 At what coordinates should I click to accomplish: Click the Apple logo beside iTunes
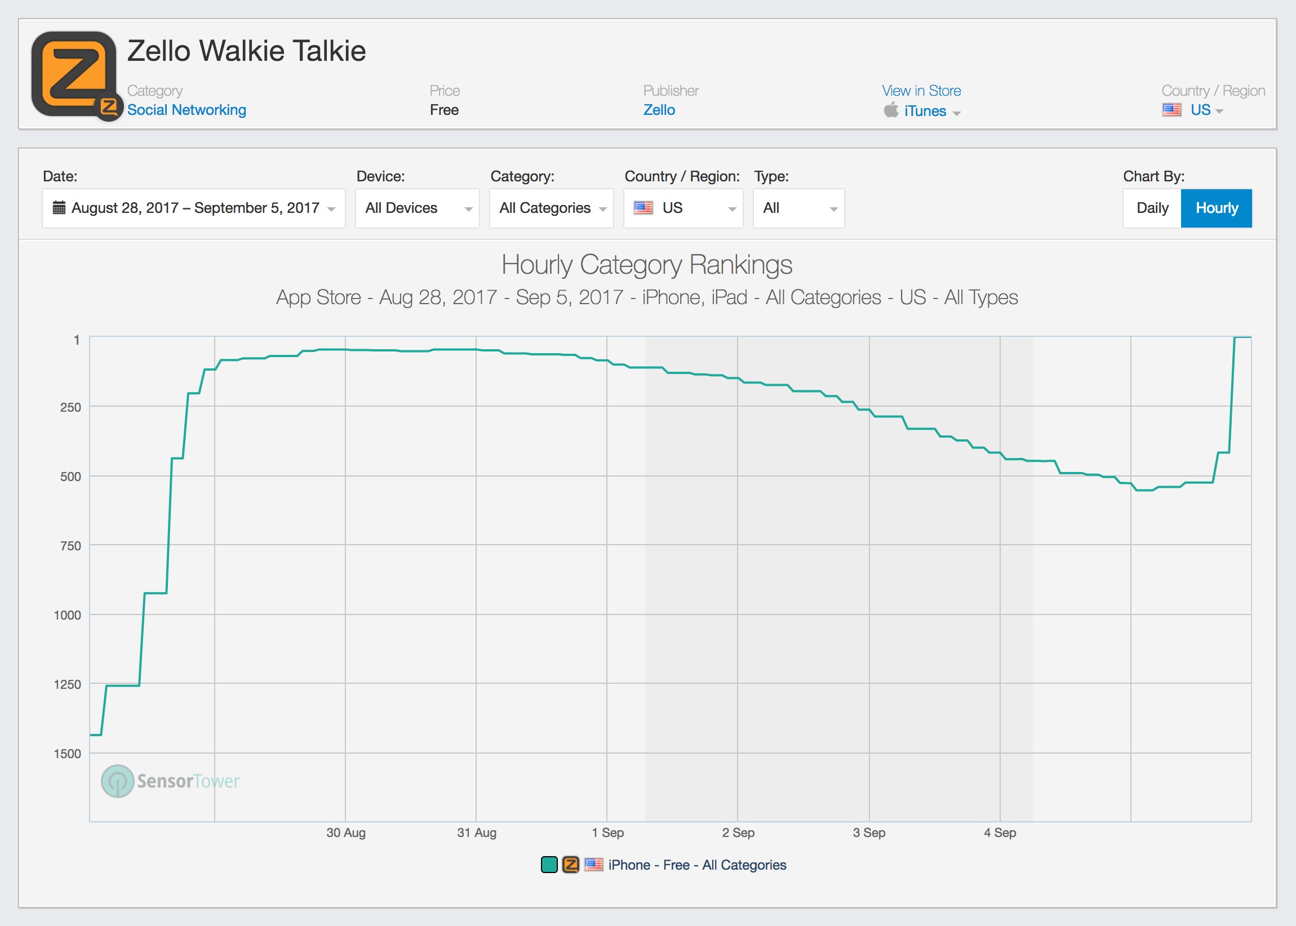[890, 110]
